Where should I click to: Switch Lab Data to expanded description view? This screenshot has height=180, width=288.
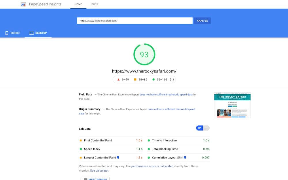pos(206,128)
